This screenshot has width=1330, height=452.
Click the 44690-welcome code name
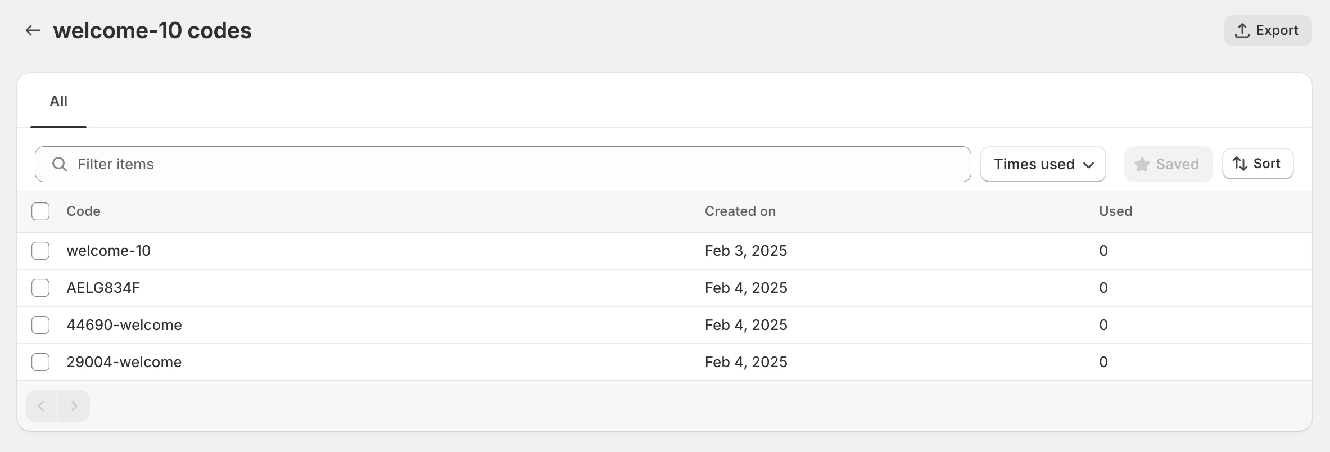(x=124, y=325)
